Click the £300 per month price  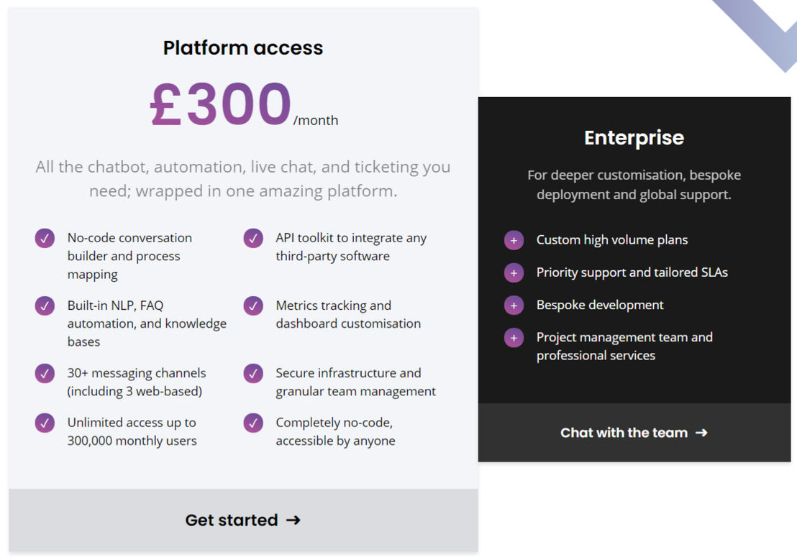[x=244, y=105]
